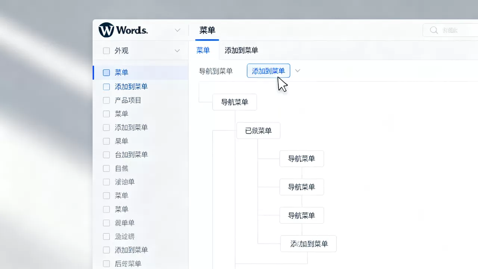Open the chevron beside the blue 添加到菜单 button
The image size is (478, 269).
click(298, 71)
